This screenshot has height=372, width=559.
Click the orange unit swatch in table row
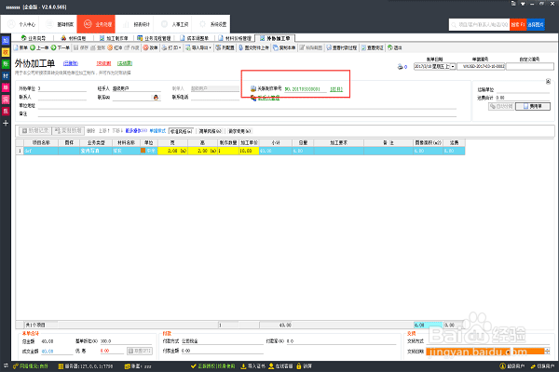[x=143, y=151]
